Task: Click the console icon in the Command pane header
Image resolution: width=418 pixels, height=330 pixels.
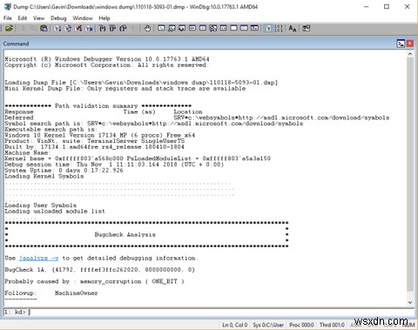Action: [401, 44]
